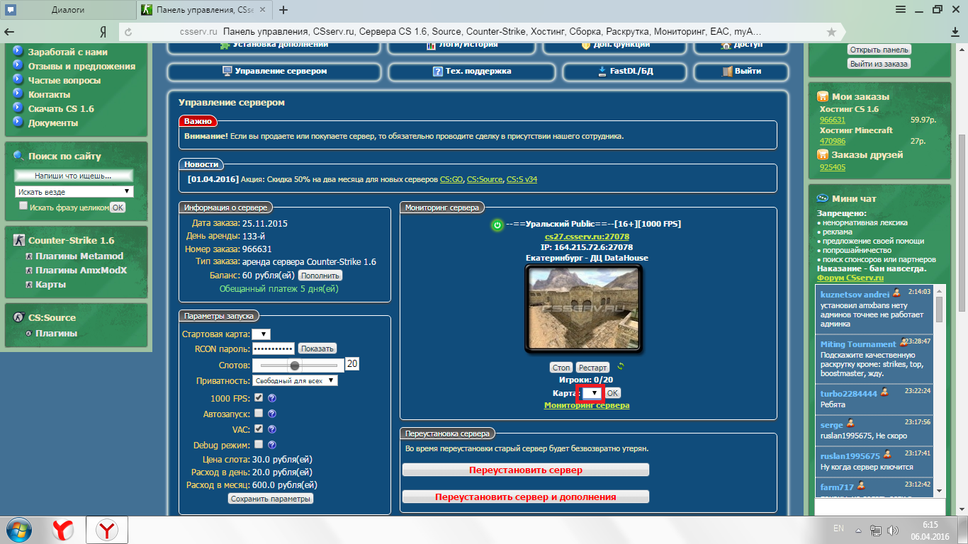Open FastDL/БД menu button

click(x=626, y=72)
